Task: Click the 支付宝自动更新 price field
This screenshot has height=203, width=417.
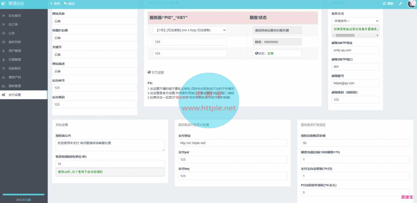Action: (355, 176)
